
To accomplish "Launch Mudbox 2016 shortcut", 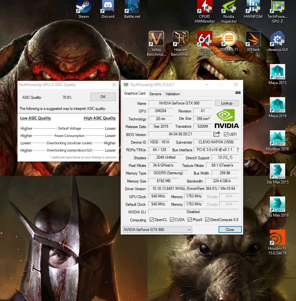I will (277, 140).
